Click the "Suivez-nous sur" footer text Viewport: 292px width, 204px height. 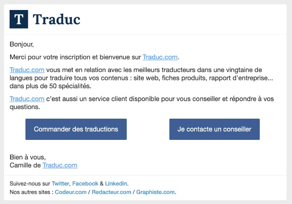coord(29,183)
